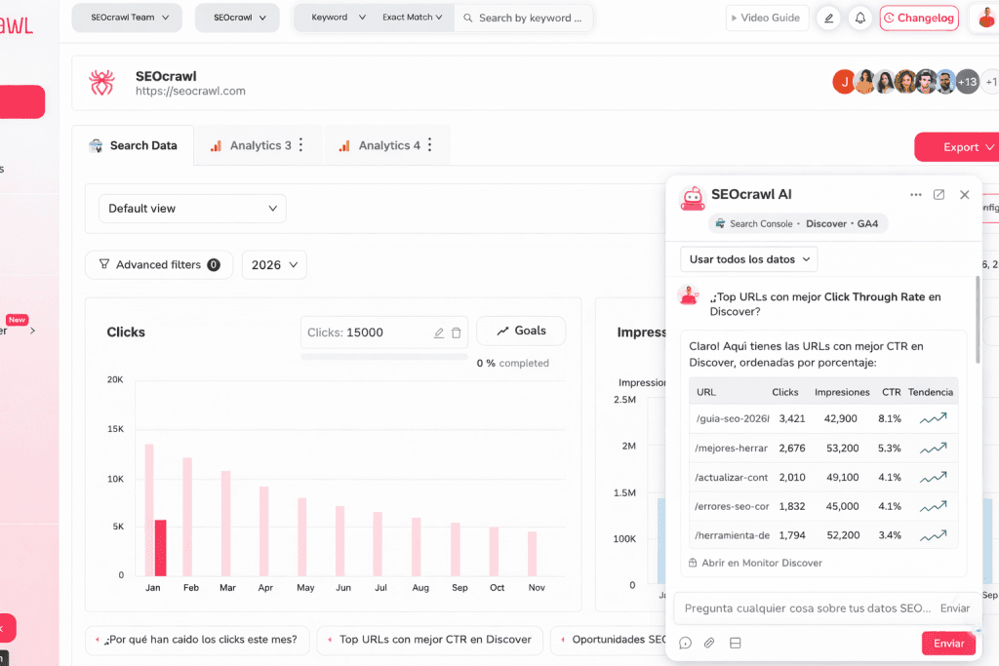
Task: Focus the Pregunta cualquier cosa chat input
Action: tap(806, 608)
